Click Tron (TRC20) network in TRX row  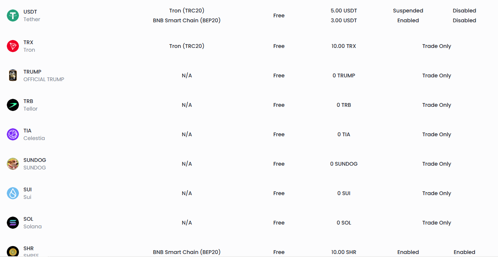(x=187, y=46)
